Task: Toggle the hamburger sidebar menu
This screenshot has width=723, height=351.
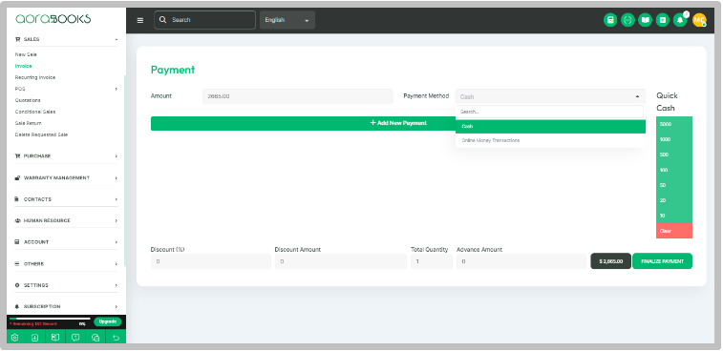Action: [140, 20]
